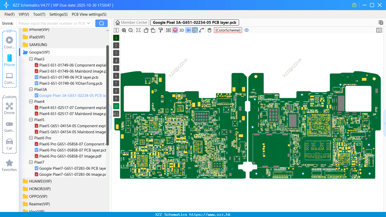Viewport: 386px width, 217px height.
Task: Select the Phone category icon
Action: (x=9, y=60)
